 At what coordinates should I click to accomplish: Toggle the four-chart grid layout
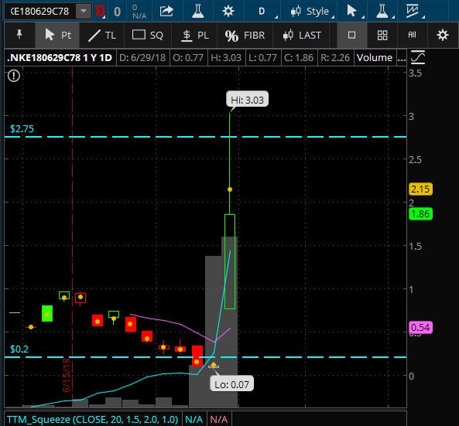coord(382,36)
